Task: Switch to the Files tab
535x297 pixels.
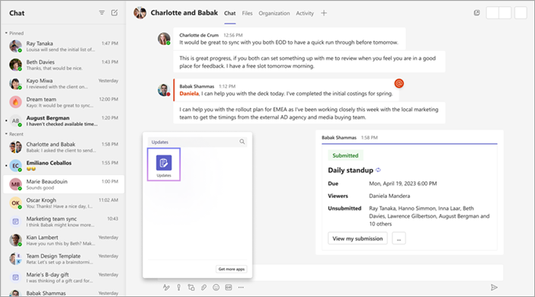Action: pyautogui.click(x=248, y=13)
